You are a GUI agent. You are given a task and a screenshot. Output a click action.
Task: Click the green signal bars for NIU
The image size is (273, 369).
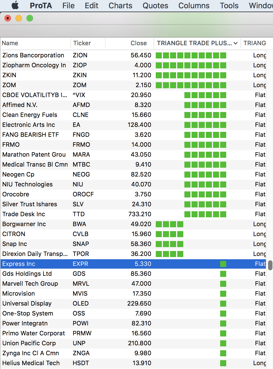click(205, 184)
